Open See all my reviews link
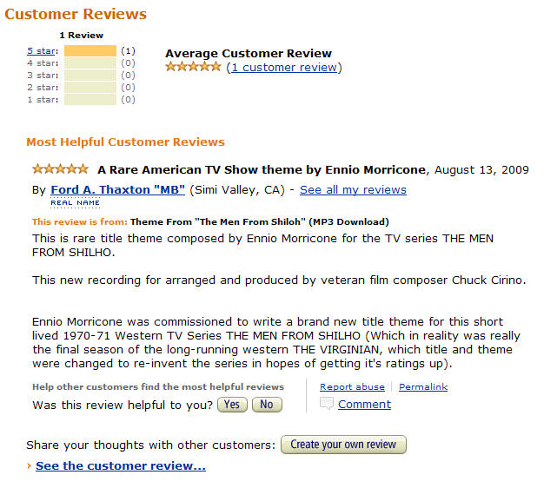Screen dimensions: 557x488 (x=353, y=190)
